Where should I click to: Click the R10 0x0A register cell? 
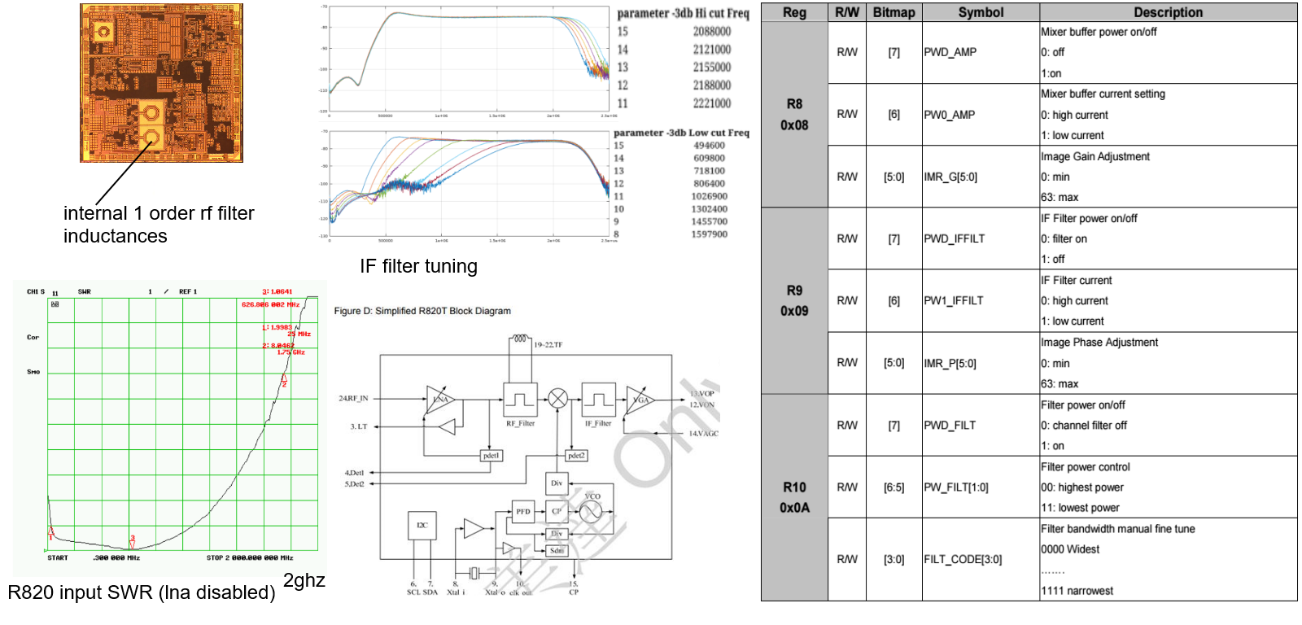coord(794,497)
